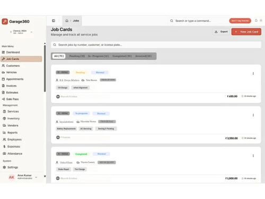Click the Export button
This screenshot has width=265, height=199.
pyautogui.click(x=221, y=32)
